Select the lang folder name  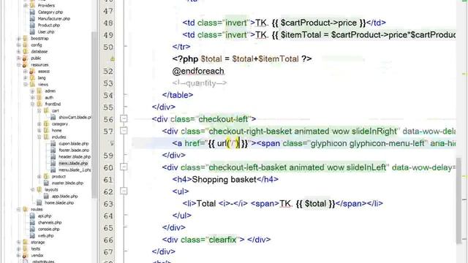point(42,78)
